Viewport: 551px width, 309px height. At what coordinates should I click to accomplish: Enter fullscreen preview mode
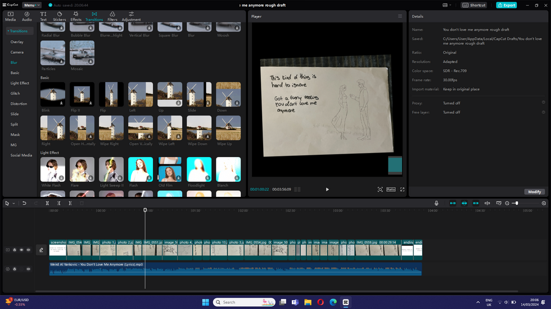click(x=403, y=190)
